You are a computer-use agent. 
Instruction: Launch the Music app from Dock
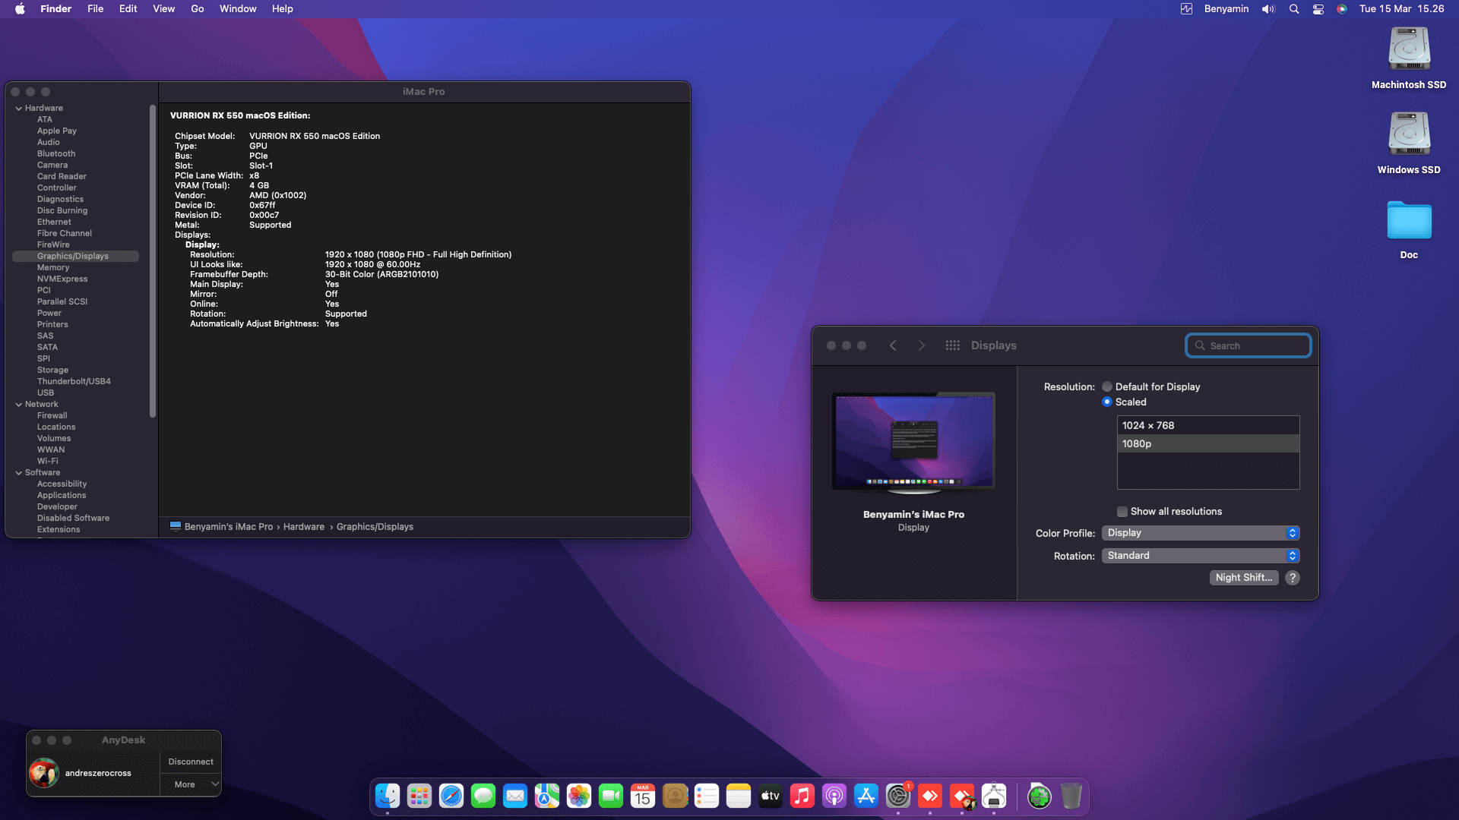click(802, 796)
